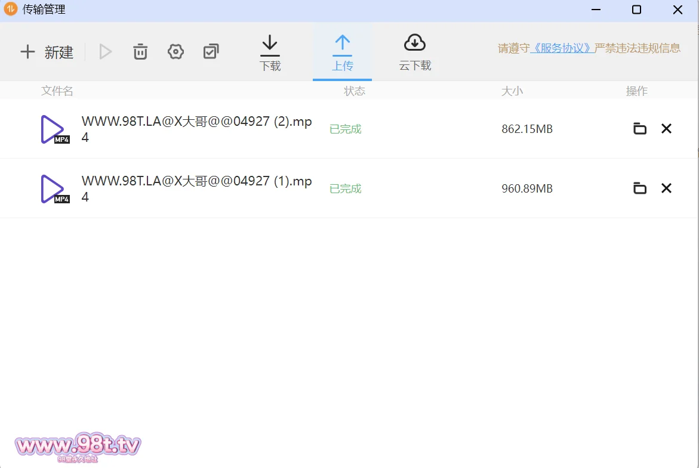Click the 大小 size column header

pos(512,91)
